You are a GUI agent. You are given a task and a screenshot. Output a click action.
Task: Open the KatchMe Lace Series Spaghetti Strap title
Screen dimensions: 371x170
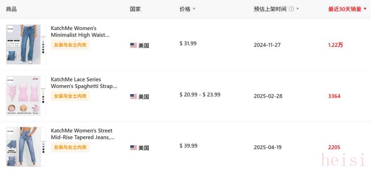(x=84, y=83)
